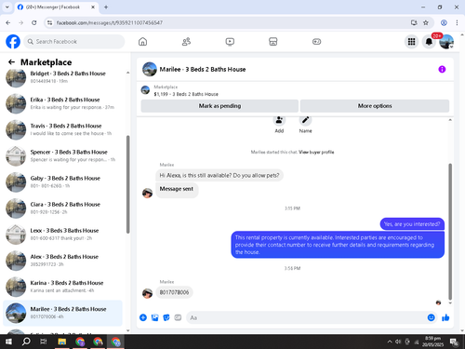Open View buyer profile link

click(x=316, y=152)
